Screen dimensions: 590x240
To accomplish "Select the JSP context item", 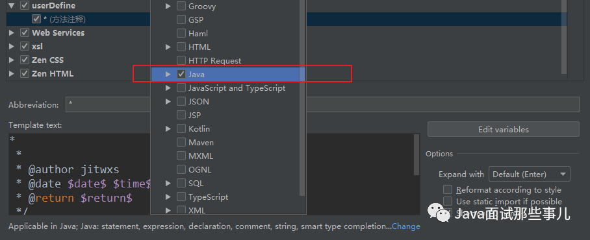I will coord(194,115).
